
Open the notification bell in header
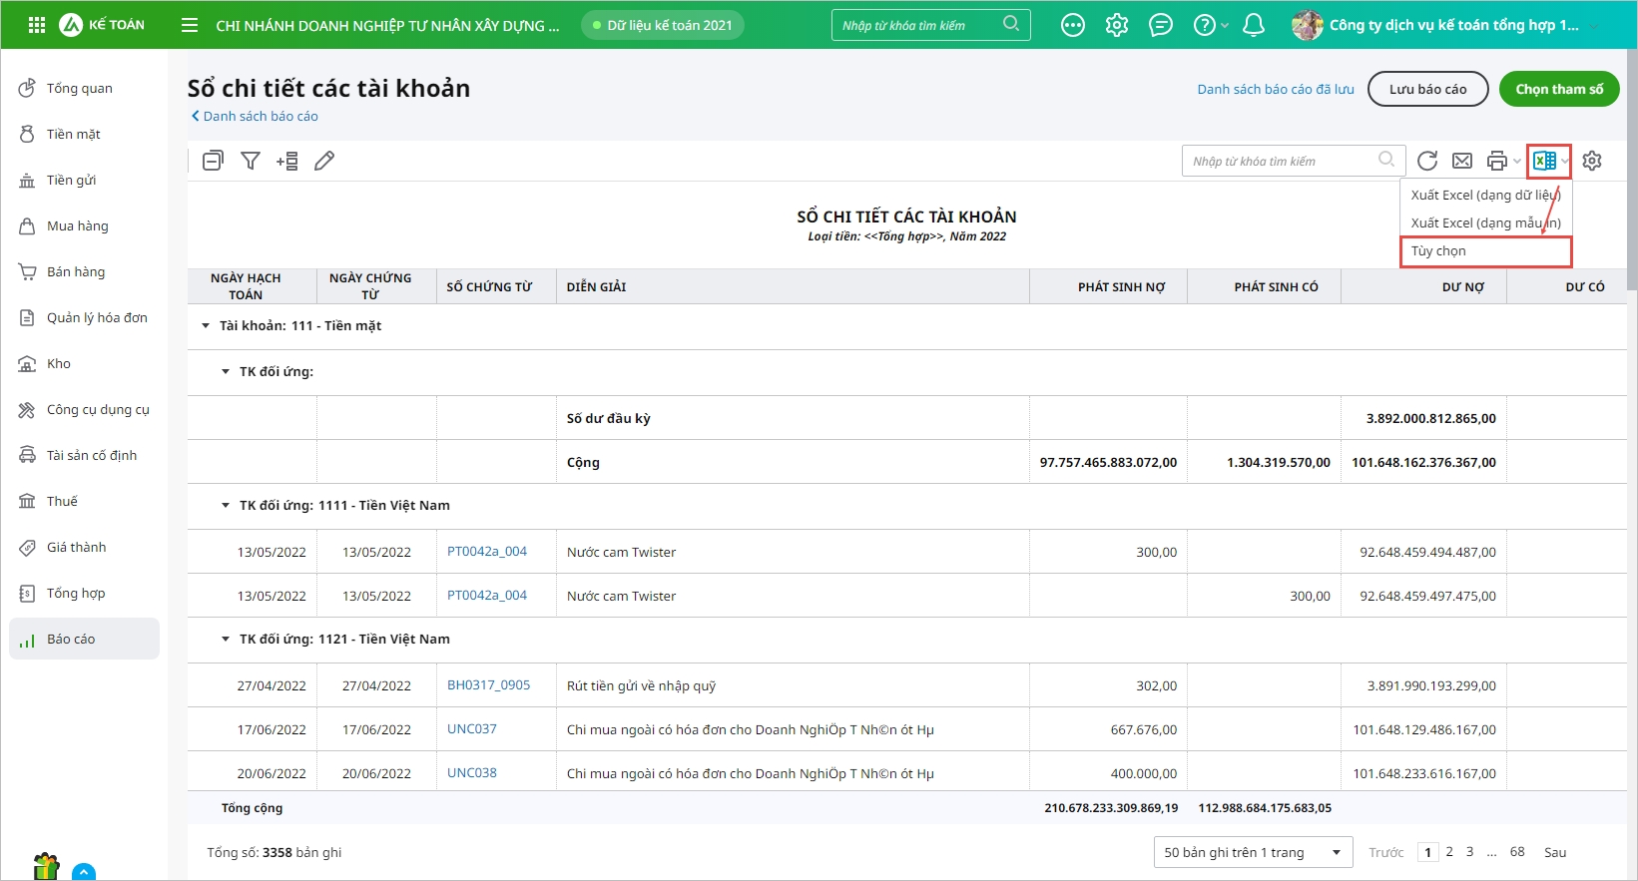[x=1254, y=25]
